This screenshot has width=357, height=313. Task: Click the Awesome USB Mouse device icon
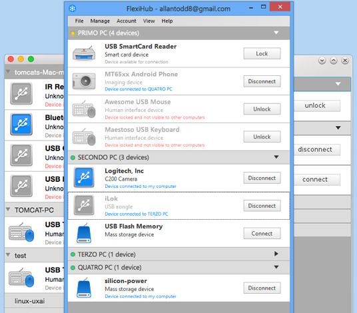pos(84,109)
